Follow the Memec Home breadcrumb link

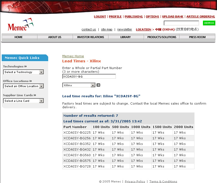pyautogui.click(x=73, y=56)
